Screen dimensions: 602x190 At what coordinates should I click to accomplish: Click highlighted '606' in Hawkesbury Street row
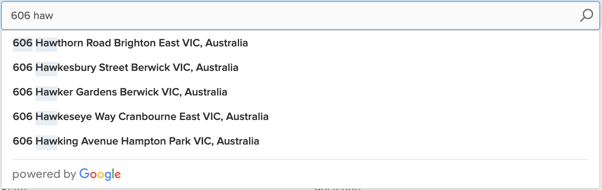pyautogui.click(x=23, y=68)
